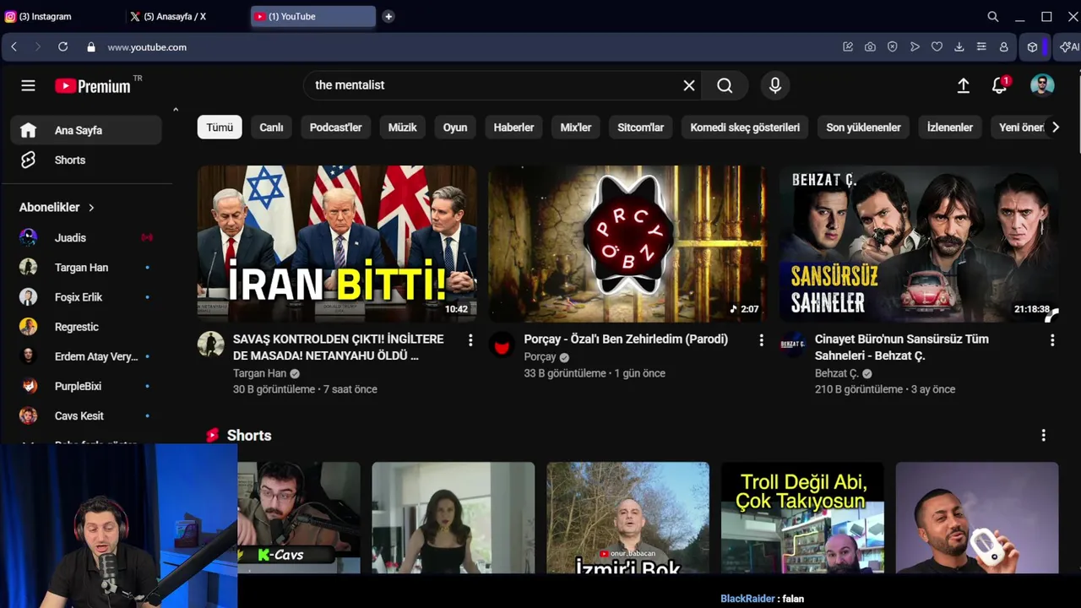
Task: Click the magnifier search button
Action: tap(725, 85)
